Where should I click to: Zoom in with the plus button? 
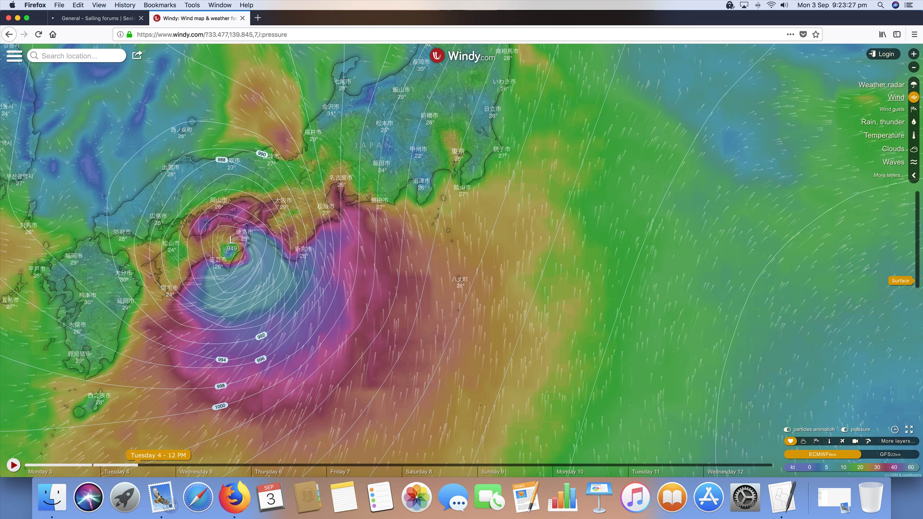[x=913, y=54]
